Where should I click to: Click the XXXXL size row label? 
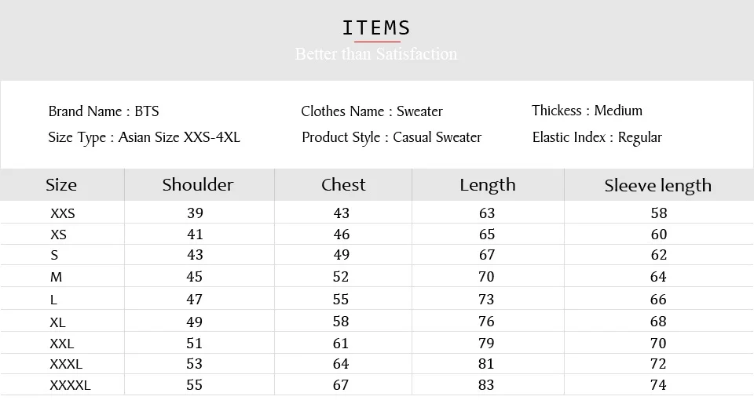point(70,385)
